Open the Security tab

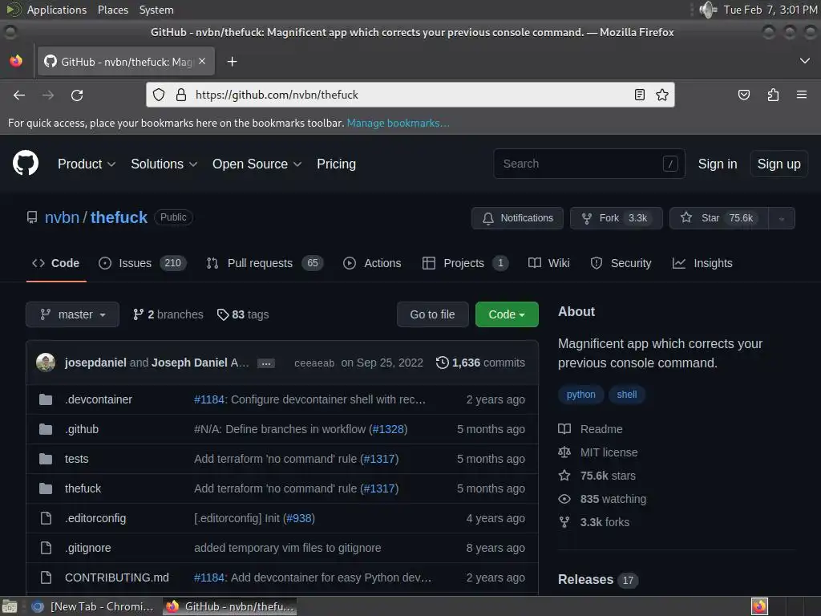(621, 263)
